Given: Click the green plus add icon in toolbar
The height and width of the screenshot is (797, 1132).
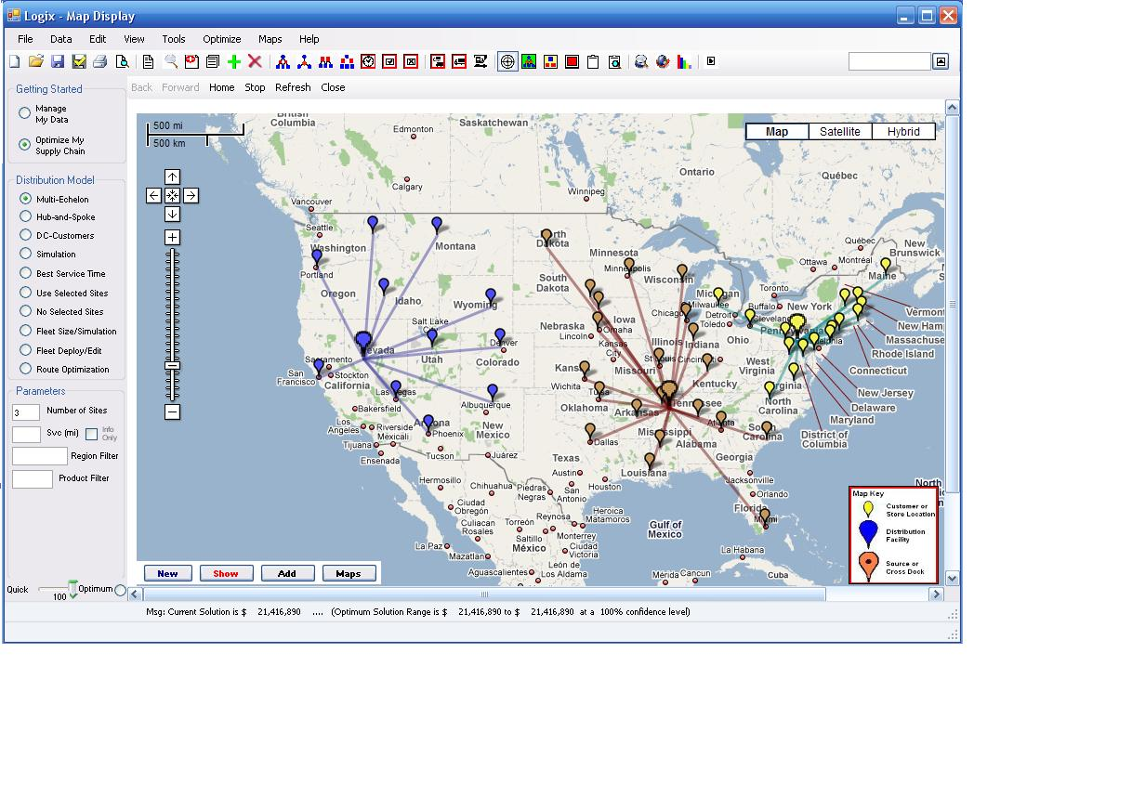Looking at the screenshot, I should click(x=233, y=62).
